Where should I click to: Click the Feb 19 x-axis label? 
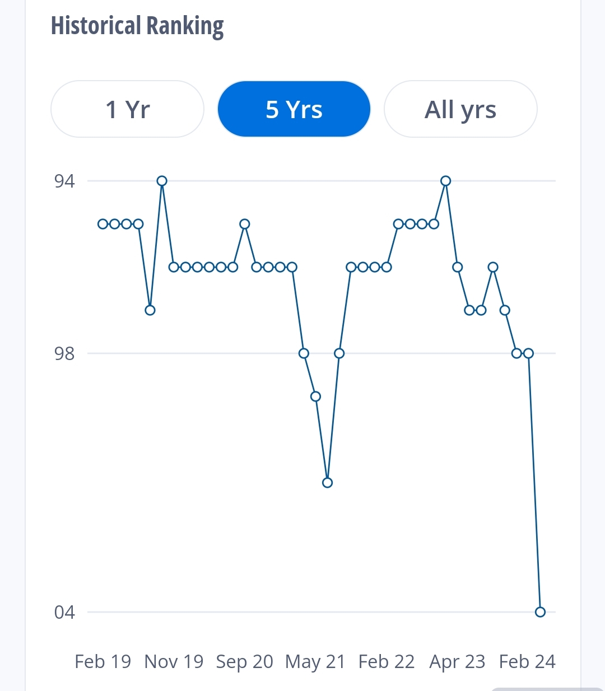pos(103,661)
